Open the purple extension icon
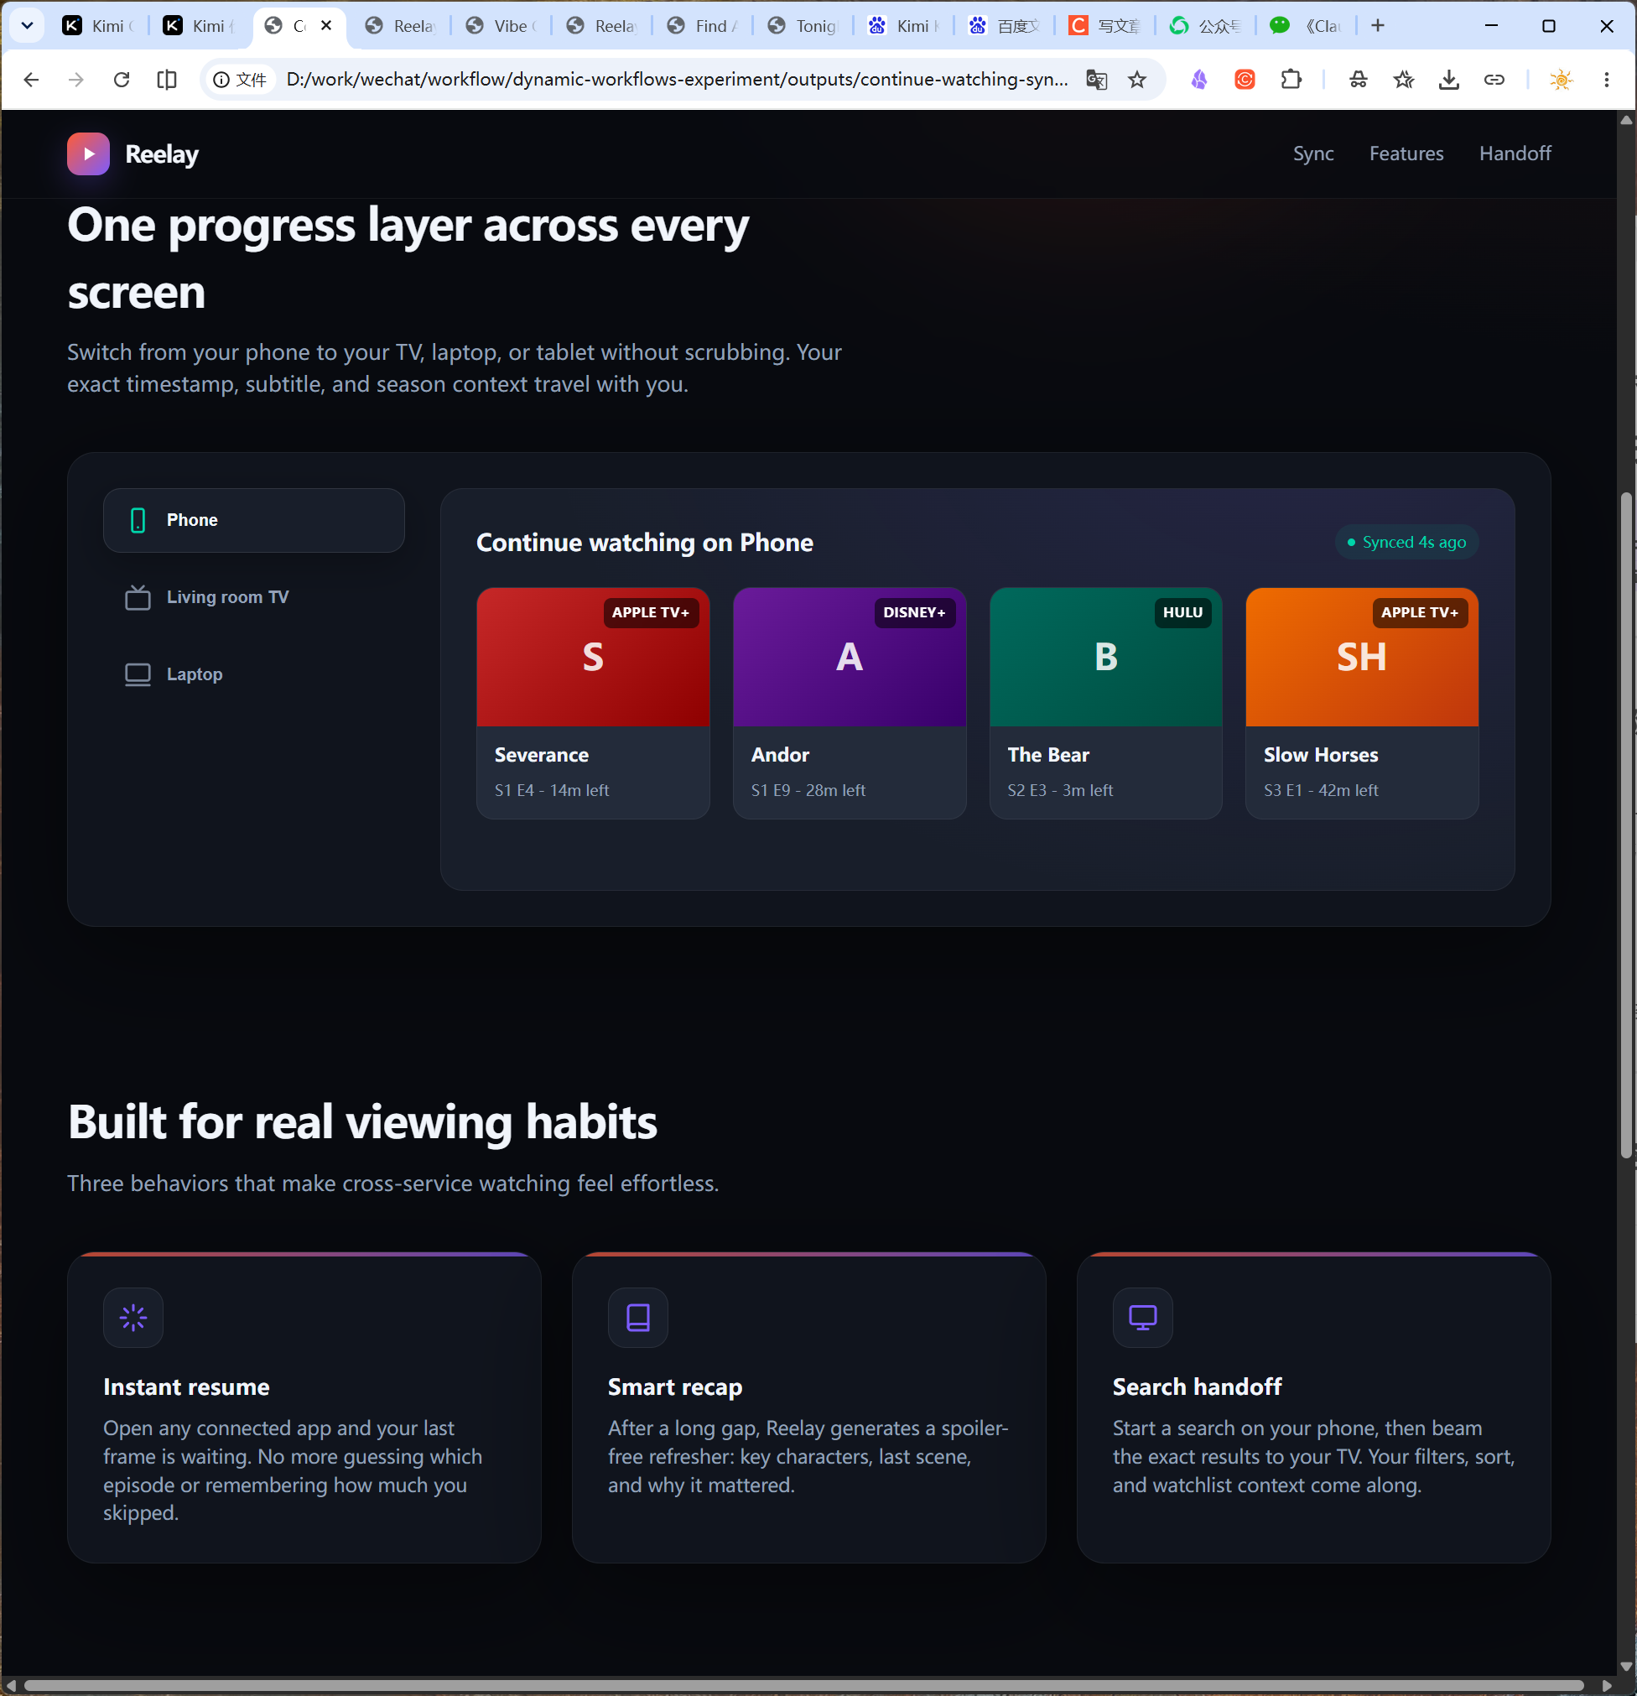Image resolution: width=1637 pixels, height=1696 pixels. pyautogui.click(x=1199, y=80)
